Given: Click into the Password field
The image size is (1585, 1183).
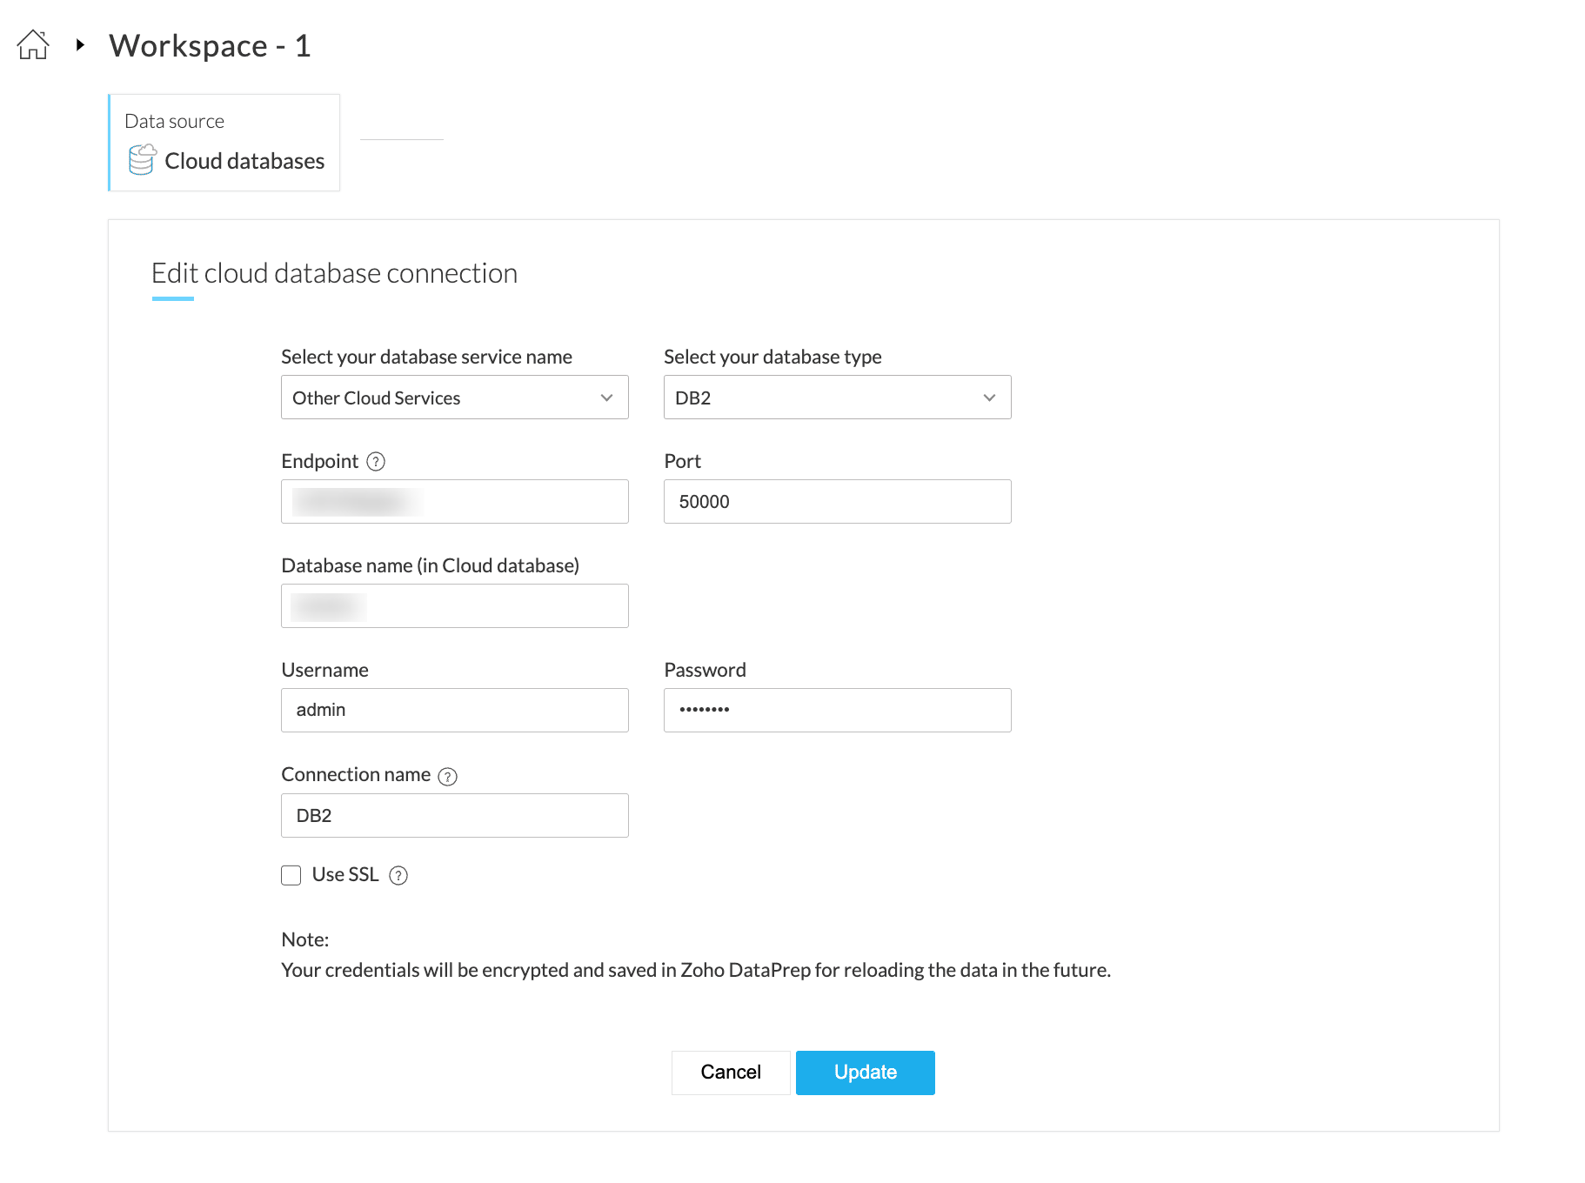Looking at the screenshot, I should click(837, 711).
